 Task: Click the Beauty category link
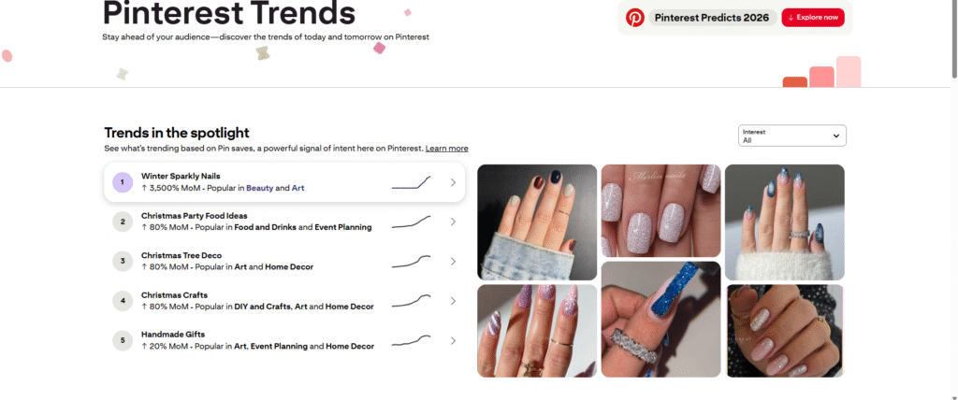click(260, 188)
